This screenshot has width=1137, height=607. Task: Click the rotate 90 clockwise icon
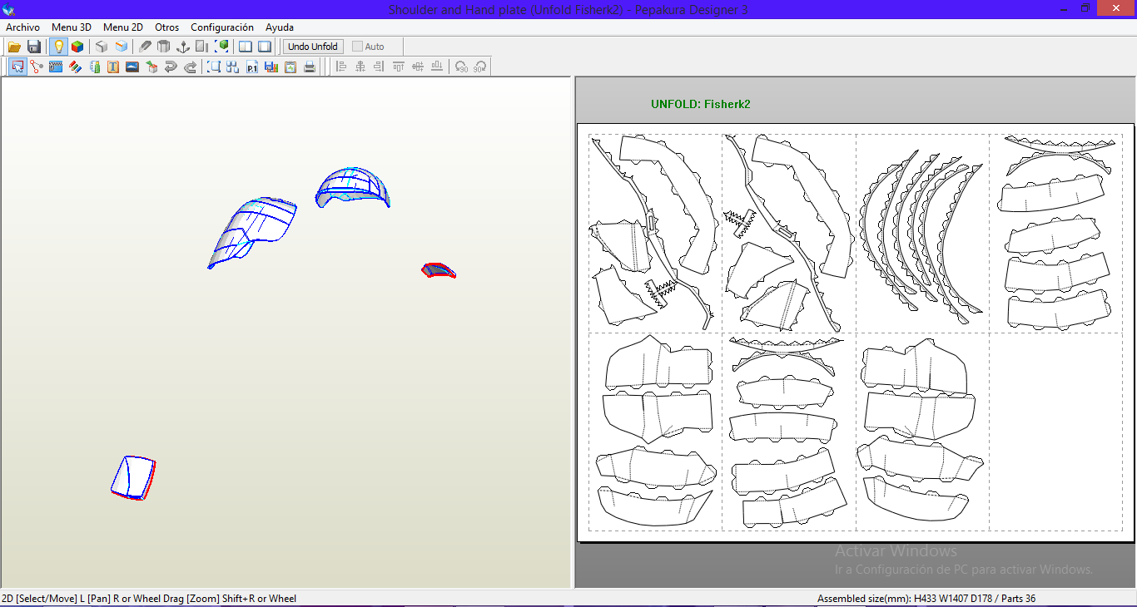480,67
